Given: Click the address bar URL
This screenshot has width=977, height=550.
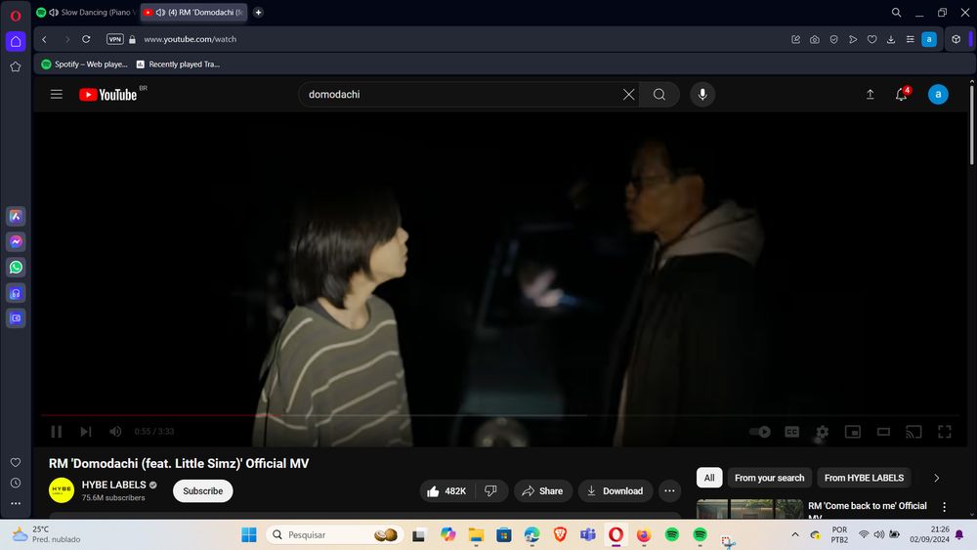Looking at the screenshot, I should (191, 39).
